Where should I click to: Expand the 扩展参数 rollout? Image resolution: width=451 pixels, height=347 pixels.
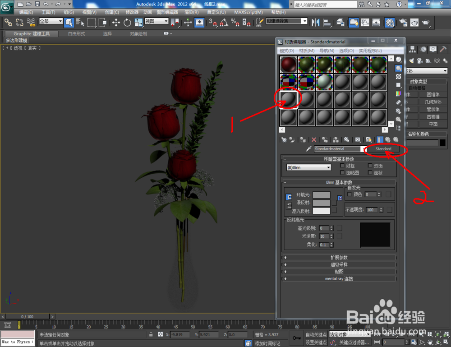click(339, 257)
